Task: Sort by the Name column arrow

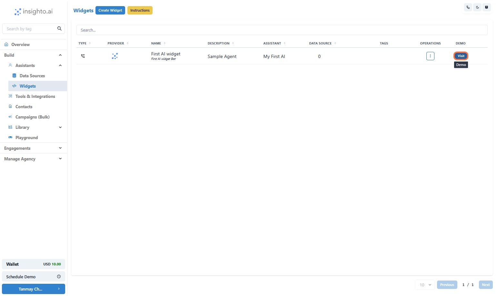Action: (x=164, y=43)
